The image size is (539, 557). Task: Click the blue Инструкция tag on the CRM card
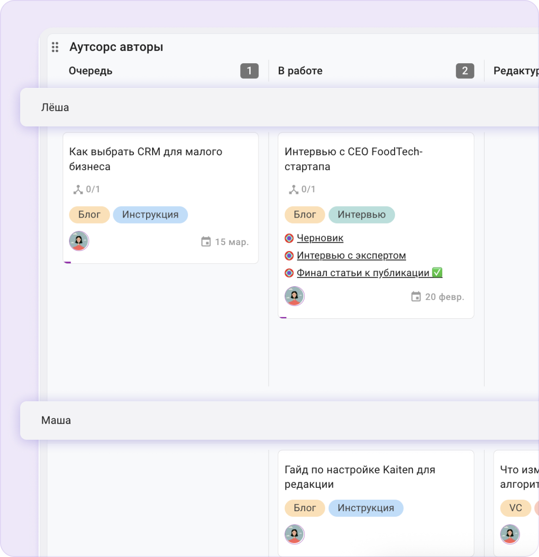tap(150, 215)
